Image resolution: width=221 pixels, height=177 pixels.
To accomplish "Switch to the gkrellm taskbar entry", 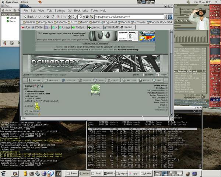I will (146, 173).
